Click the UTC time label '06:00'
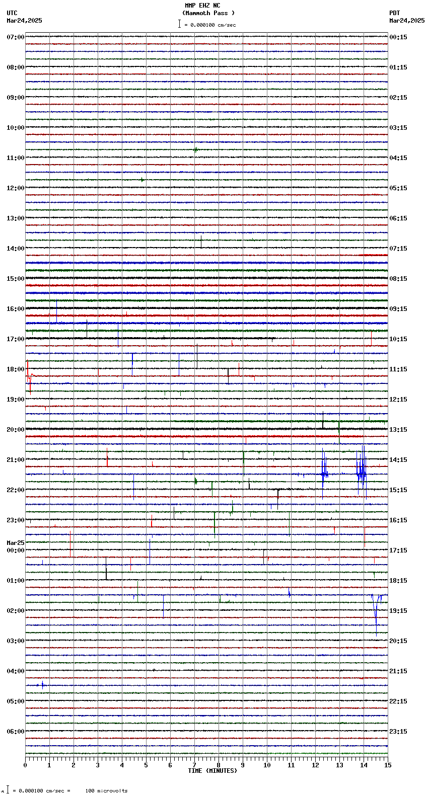This screenshot has height=797, width=428. pyautogui.click(x=16, y=732)
